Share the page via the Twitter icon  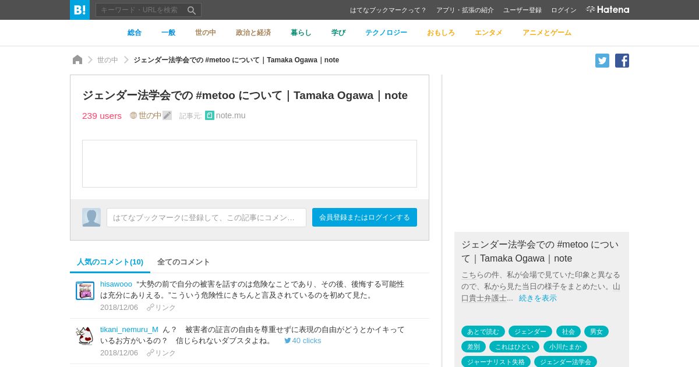coord(602,61)
